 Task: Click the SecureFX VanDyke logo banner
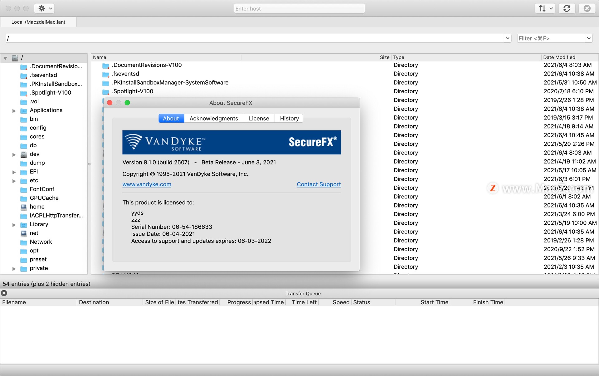tap(231, 142)
